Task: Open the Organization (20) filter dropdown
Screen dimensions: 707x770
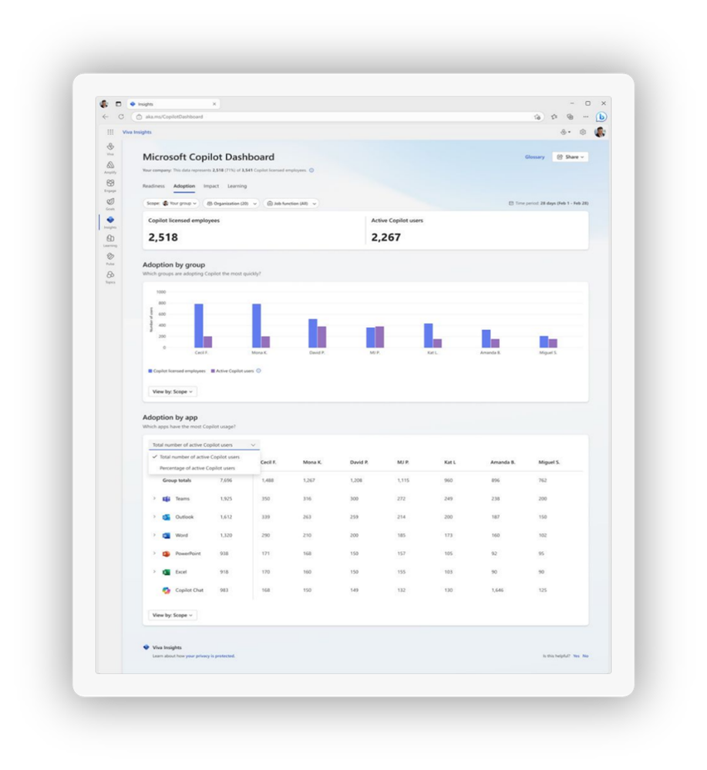Action: point(231,203)
